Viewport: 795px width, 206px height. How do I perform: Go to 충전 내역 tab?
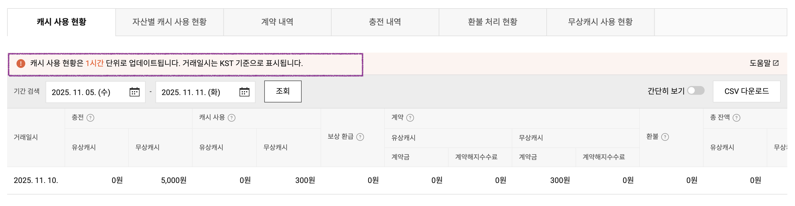[x=385, y=22]
